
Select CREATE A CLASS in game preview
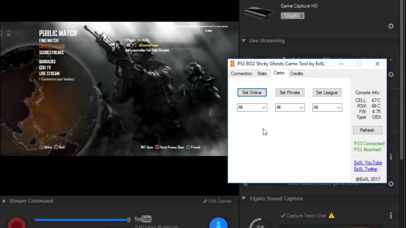pos(52,47)
